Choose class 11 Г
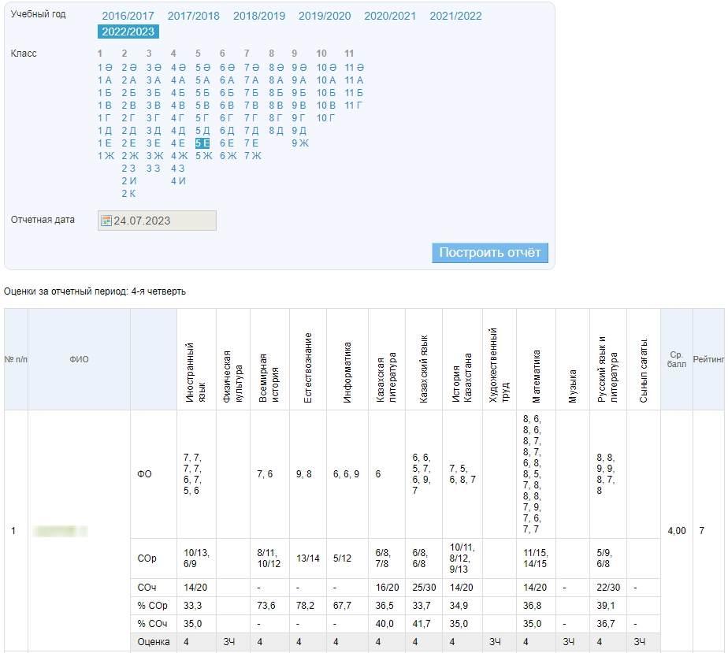 point(354,106)
